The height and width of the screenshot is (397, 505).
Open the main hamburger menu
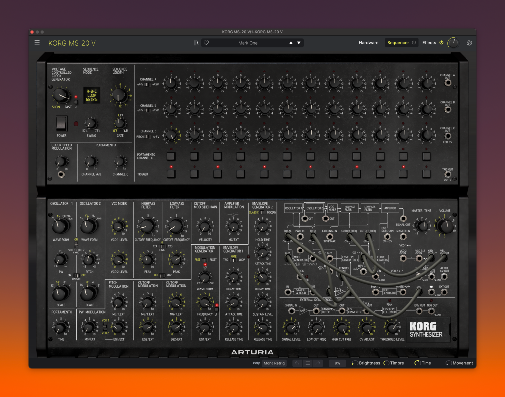[x=37, y=43]
